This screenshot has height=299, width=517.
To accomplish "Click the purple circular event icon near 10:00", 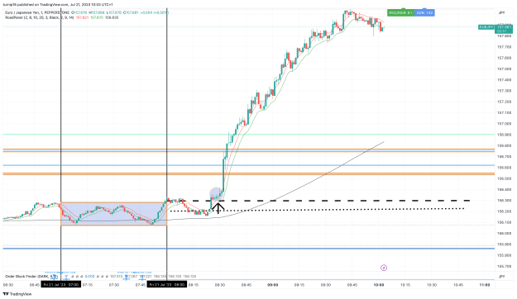I will [x=384, y=268].
